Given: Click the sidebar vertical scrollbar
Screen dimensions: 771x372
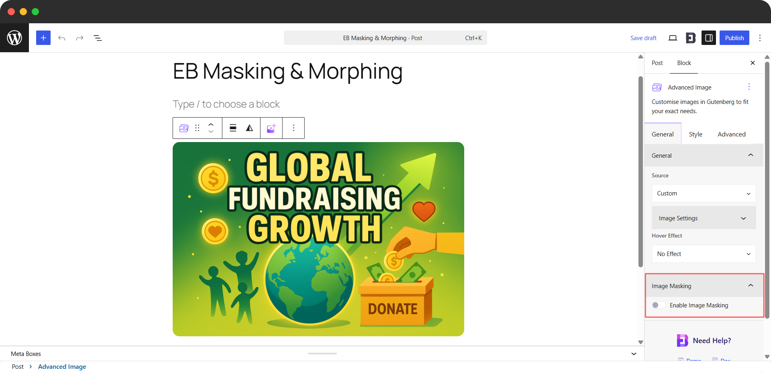Looking at the screenshot, I should click(x=767, y=190).
